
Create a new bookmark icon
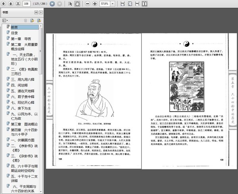[x=32, y=20]
